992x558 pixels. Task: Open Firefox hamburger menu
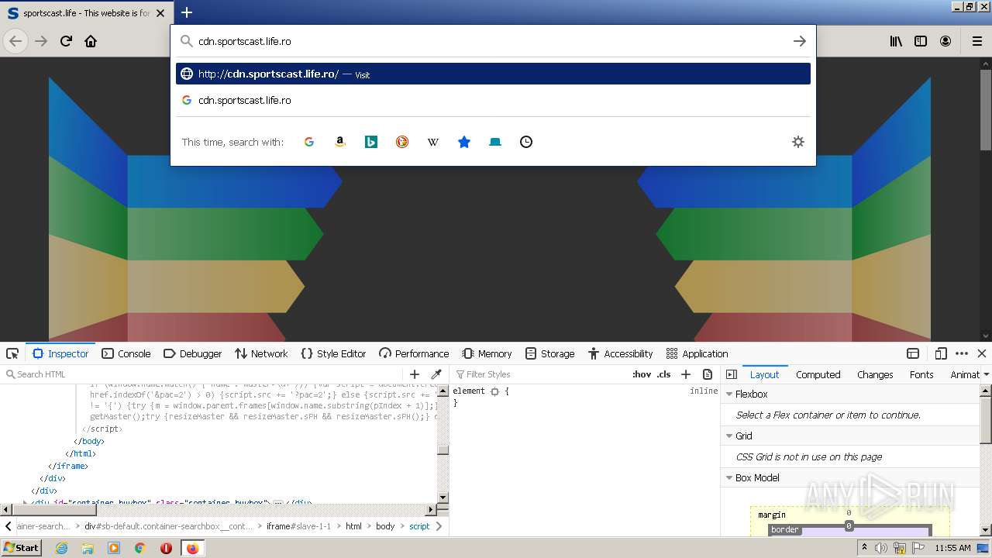point(977,41)
